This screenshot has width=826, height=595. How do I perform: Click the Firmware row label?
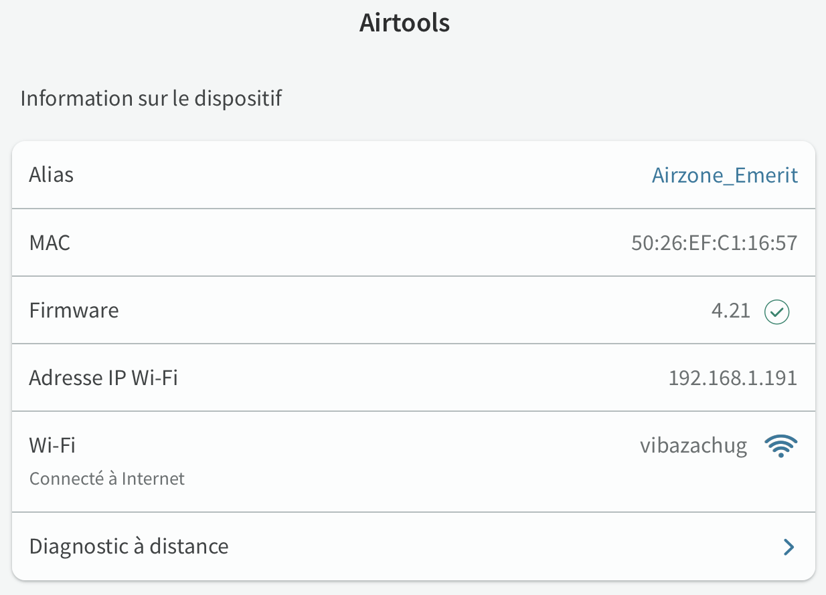(74, 311)
